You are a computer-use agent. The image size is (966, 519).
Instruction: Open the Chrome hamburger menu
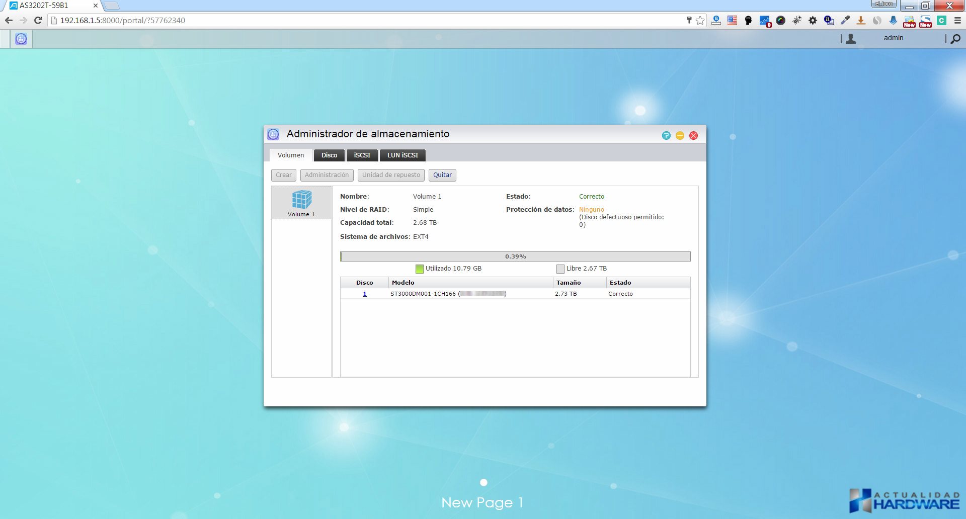point(957,20)
